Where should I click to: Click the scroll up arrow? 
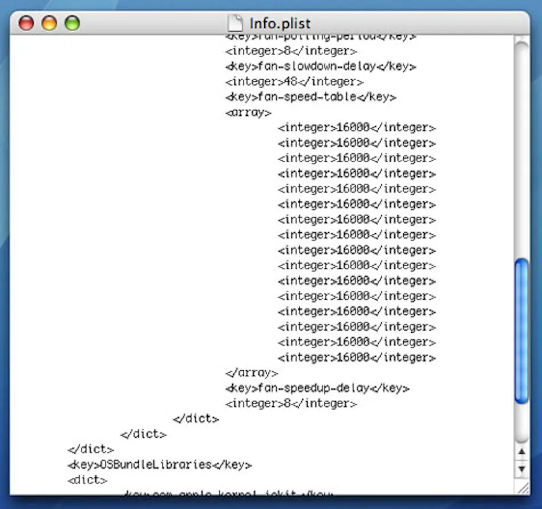coord(522,451)
